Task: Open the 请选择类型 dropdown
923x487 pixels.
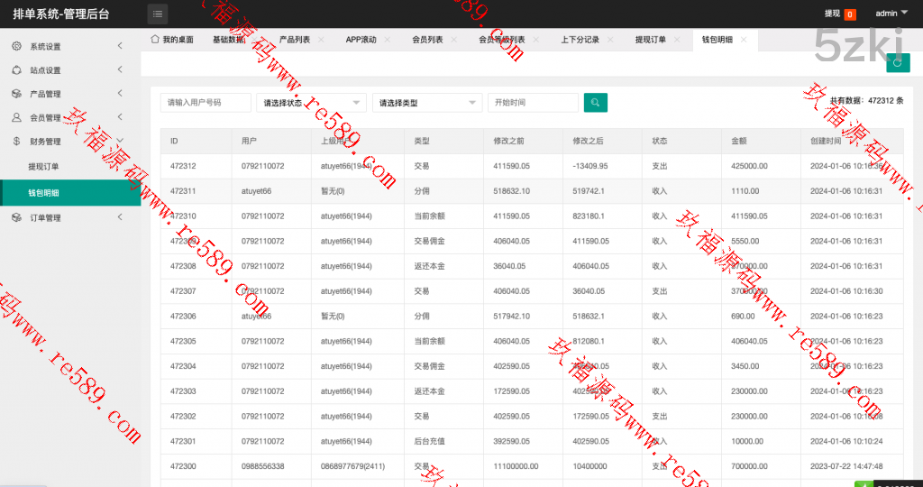Action: click(426, 103)
